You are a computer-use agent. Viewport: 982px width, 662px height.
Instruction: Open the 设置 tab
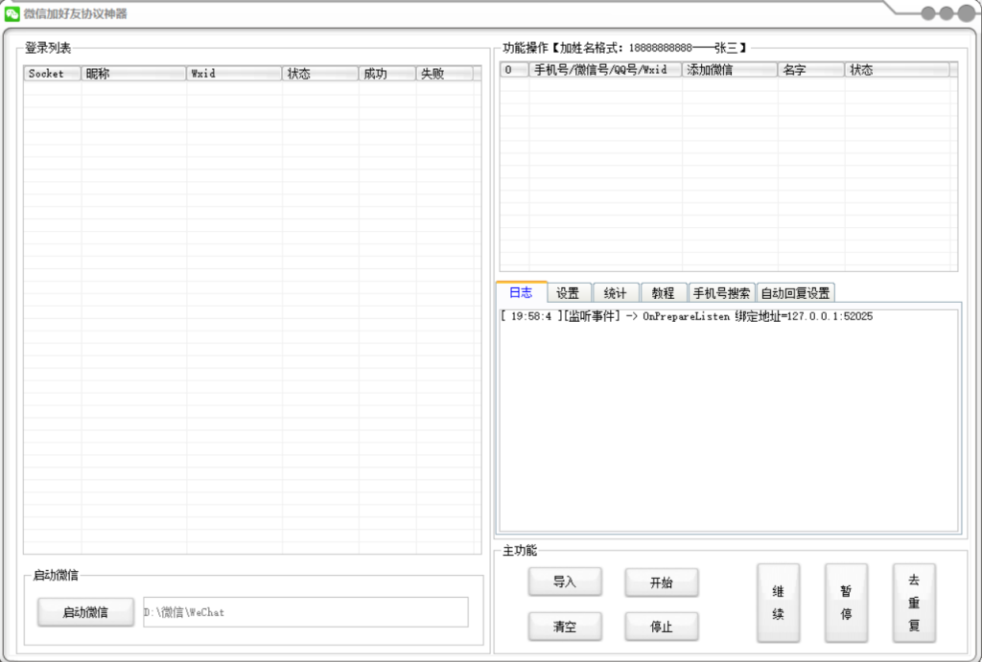click(568, 293)
